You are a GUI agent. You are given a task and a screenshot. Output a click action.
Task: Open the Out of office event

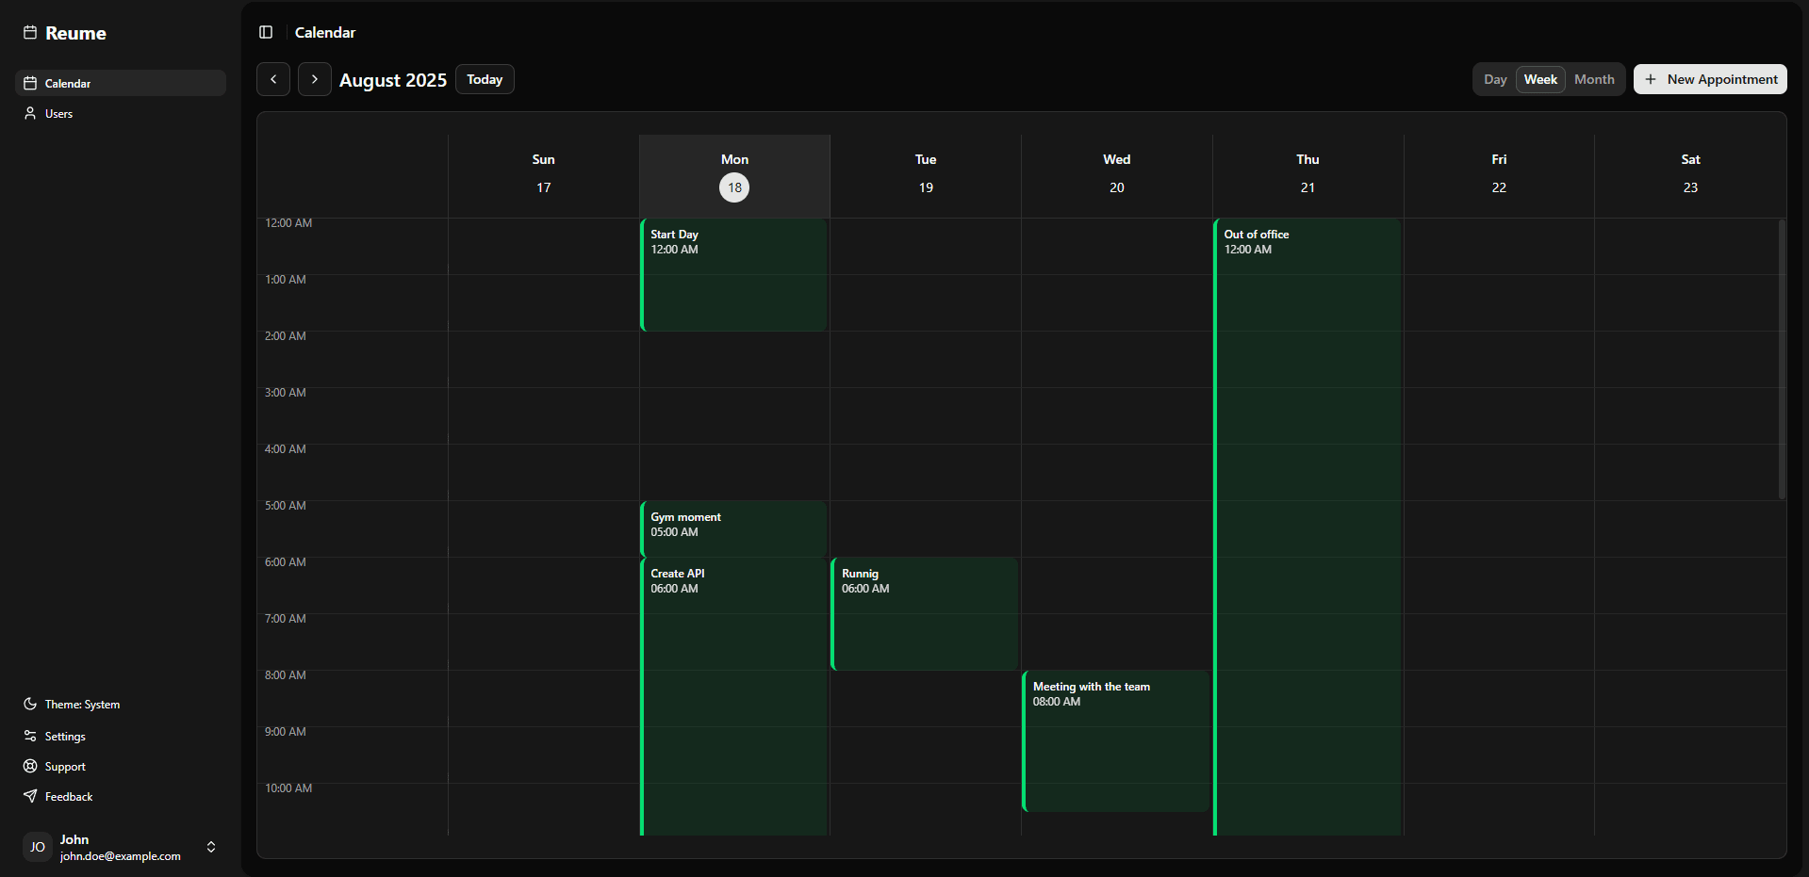tap(1307, 471)
